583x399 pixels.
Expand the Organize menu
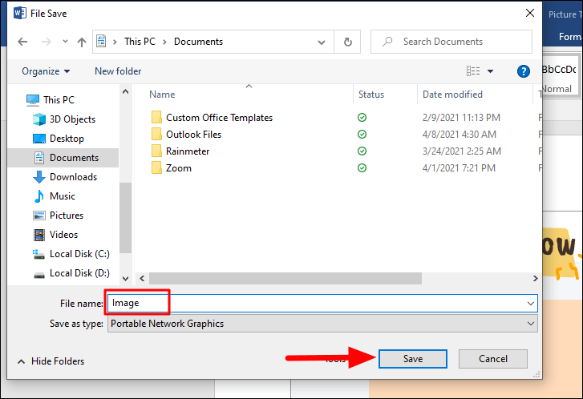click(46, 71)
